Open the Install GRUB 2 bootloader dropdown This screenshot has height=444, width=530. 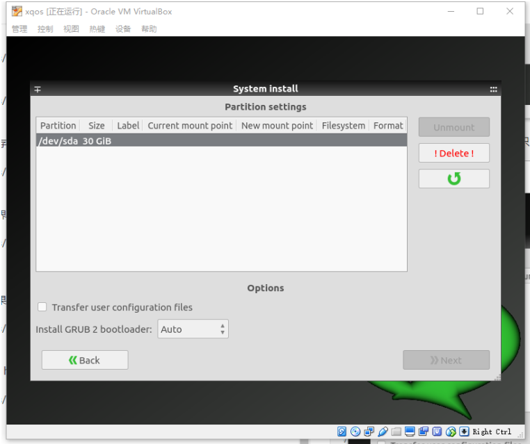(x=193, y=329)
